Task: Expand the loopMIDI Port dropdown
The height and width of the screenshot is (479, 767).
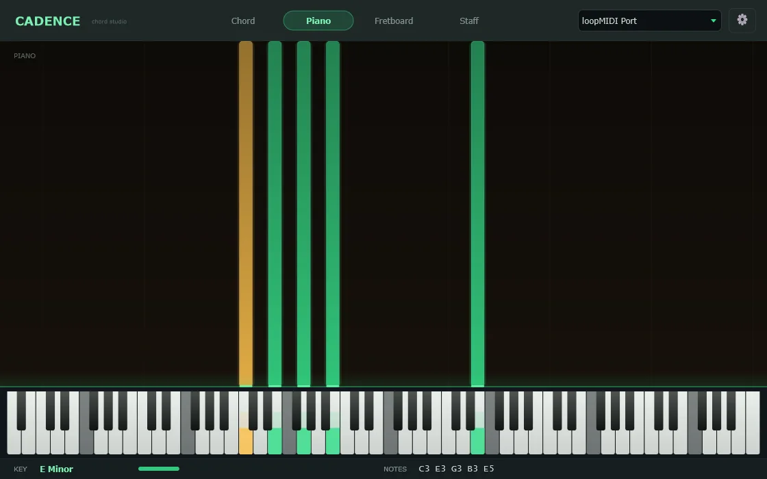Action: [x=650, y=21]
